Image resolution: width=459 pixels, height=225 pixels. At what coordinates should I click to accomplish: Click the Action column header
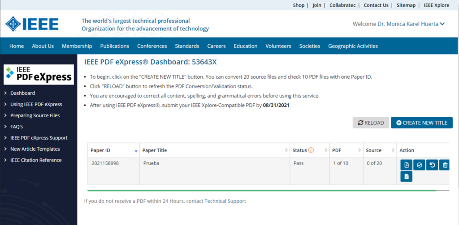click(x=423, y=150)
